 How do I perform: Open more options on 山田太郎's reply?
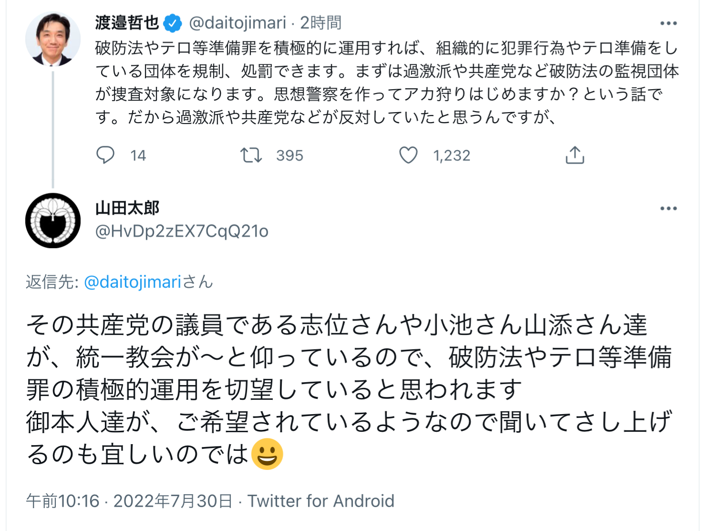(x=668, y=208)
